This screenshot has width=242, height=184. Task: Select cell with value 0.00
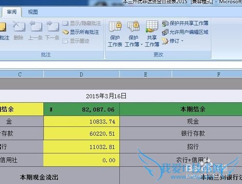(x=81, y=160)
